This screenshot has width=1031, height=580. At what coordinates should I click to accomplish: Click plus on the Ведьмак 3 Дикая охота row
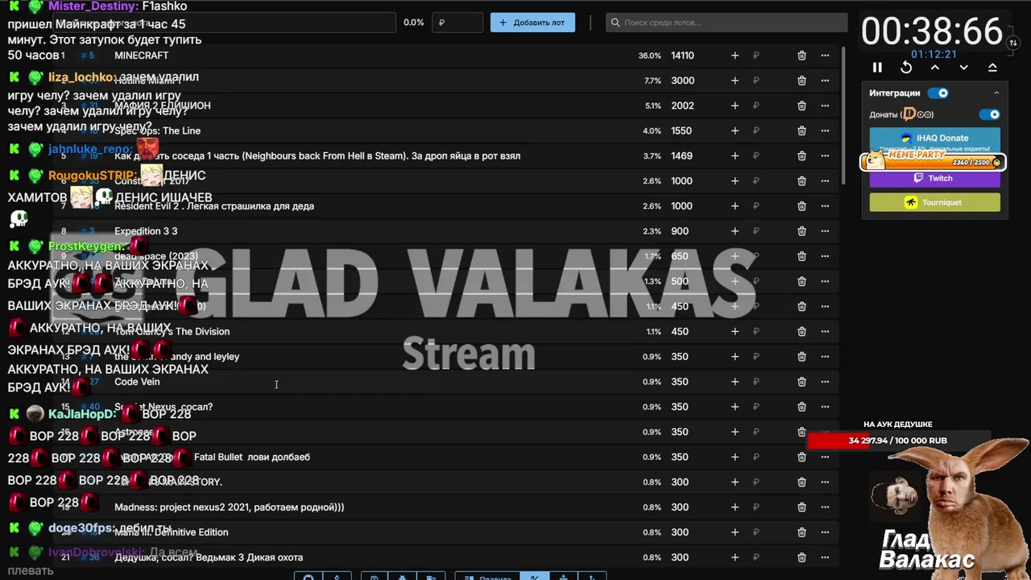click(x=735, y=557)
